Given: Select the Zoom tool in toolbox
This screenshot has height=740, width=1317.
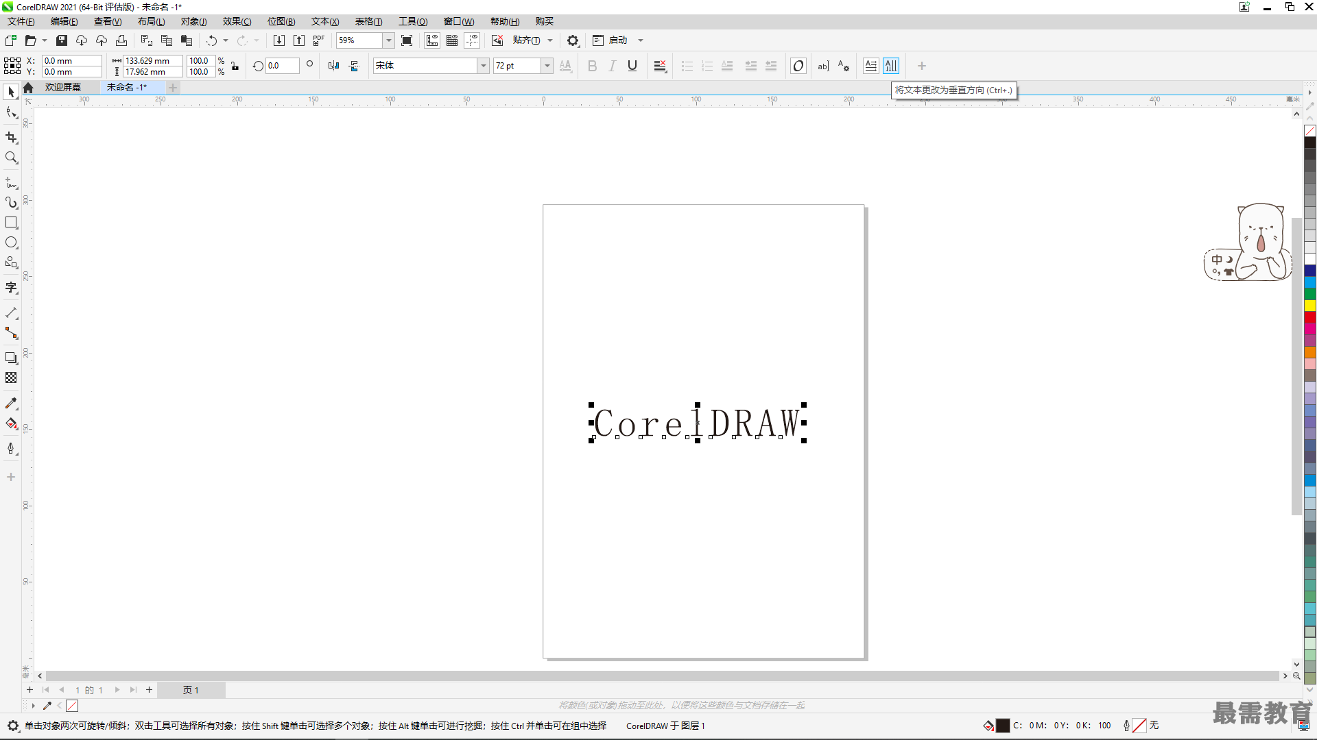Looking at the screenshot, I should (11, 158).
